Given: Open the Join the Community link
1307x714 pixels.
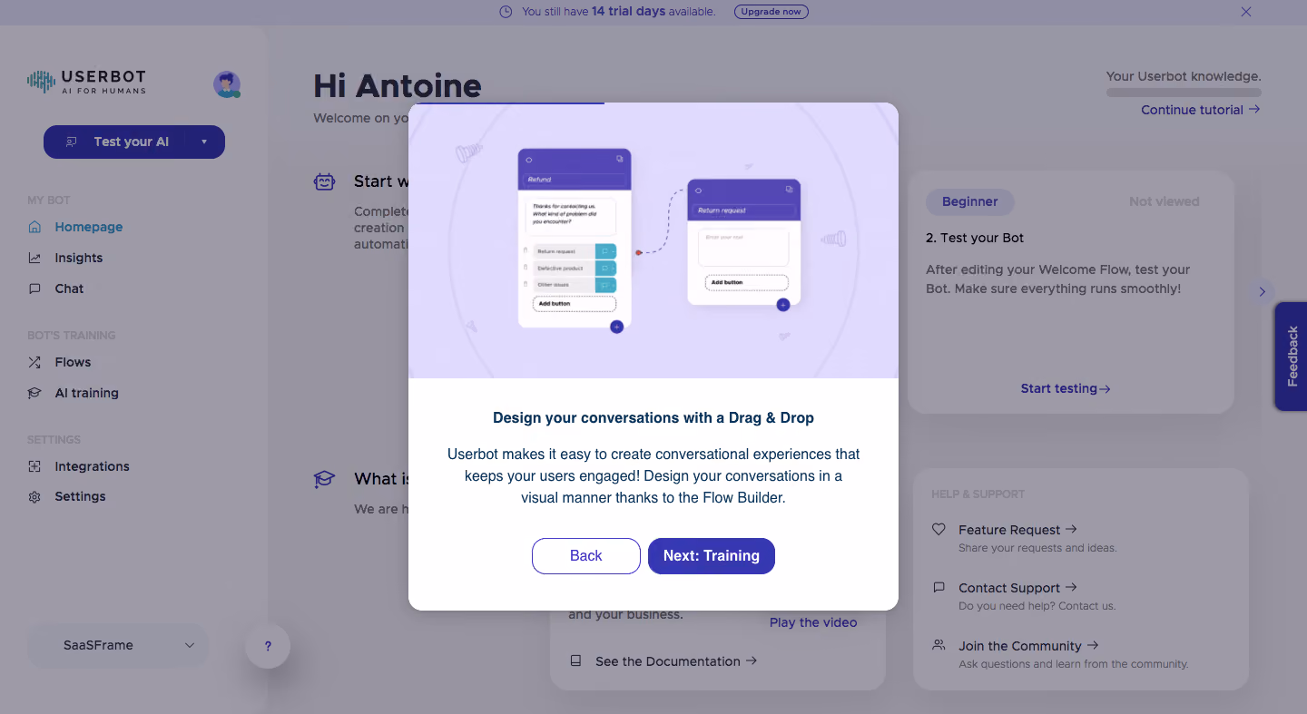Looking at the screenshot, I should [x=1029, y=646].
